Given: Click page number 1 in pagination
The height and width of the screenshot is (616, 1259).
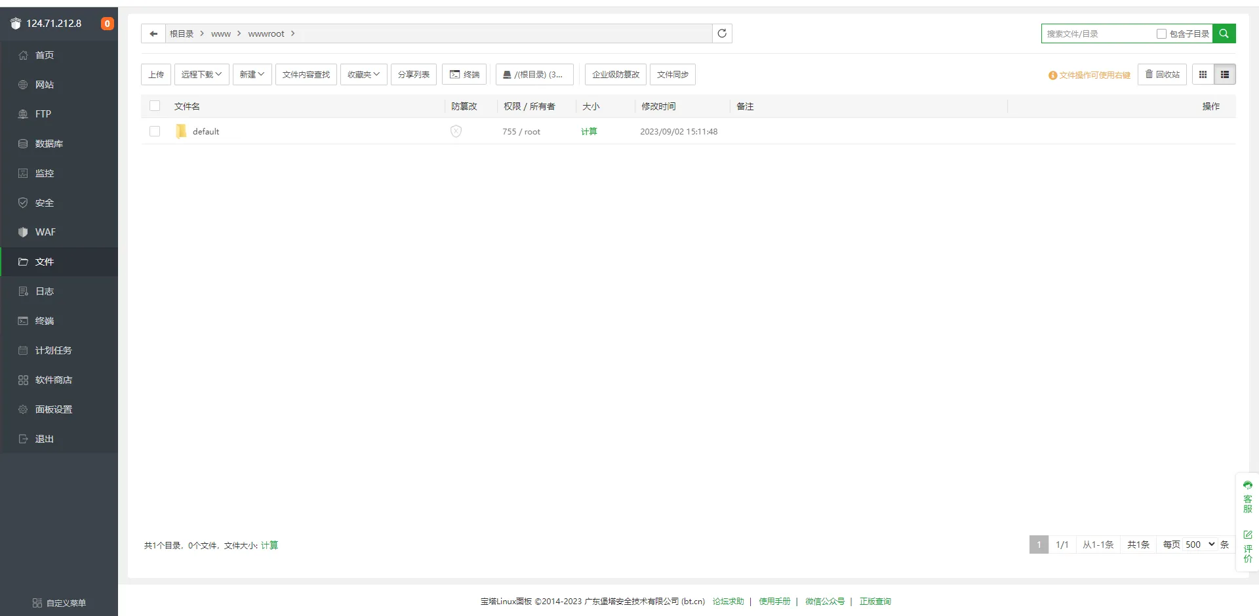Looking at the screenshot, I should [x=1039, y=544].
